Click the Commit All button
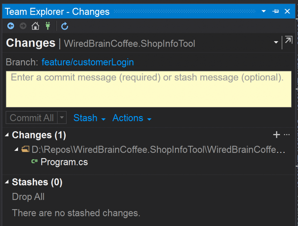298x226 pixels. tap(31, 117)
